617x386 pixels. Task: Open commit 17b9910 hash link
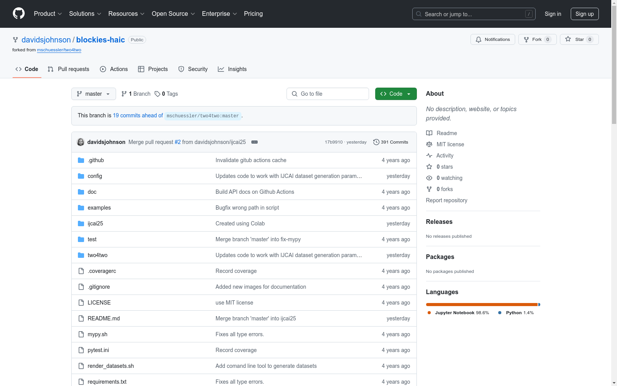[334, 142]
